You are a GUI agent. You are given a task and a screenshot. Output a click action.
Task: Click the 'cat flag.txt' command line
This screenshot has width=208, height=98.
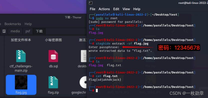107,76
